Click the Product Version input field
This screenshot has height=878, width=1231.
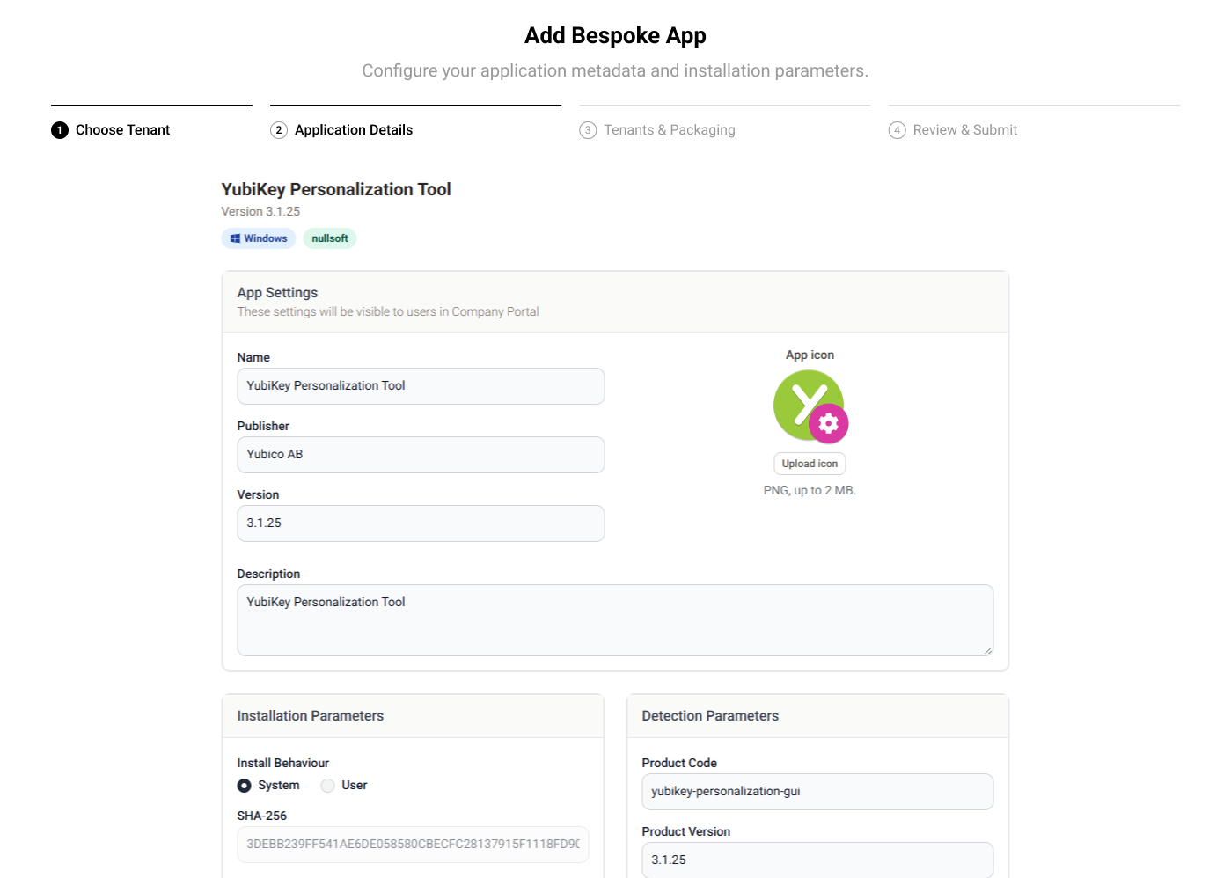[x=817, y=860]
